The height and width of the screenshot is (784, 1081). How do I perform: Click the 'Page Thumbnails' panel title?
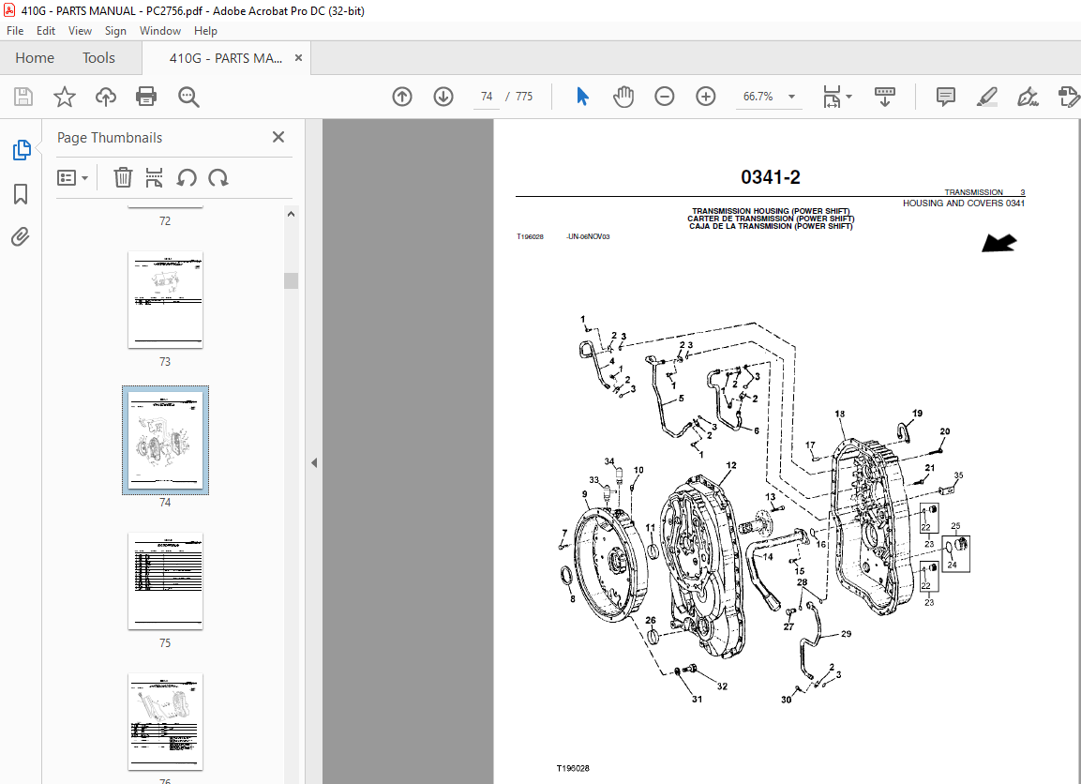coord(110,137)
